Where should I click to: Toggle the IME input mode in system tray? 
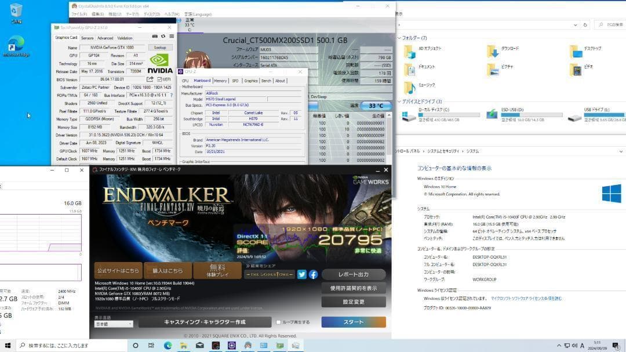click(581, 346)
